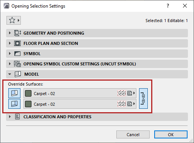Click the question mark help button
Screen dimensions: 194x143
[x=168, y=6]
